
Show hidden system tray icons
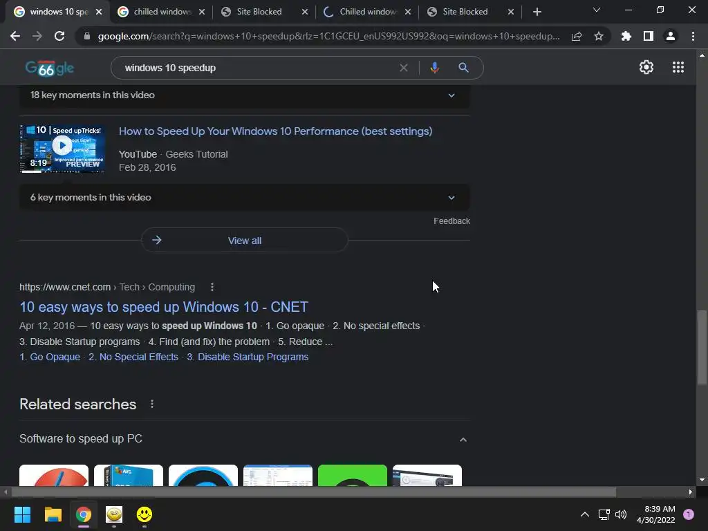point(585,514)
